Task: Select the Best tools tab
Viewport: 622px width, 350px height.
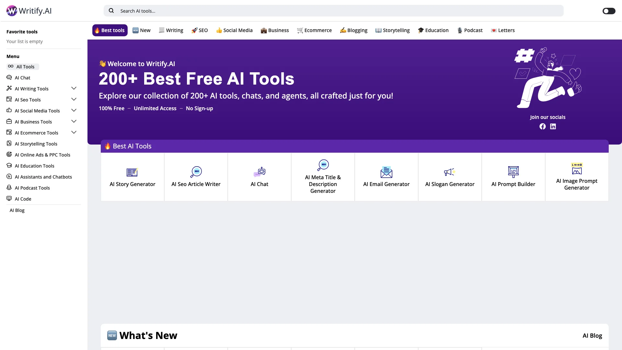Action: pos(110,30)
